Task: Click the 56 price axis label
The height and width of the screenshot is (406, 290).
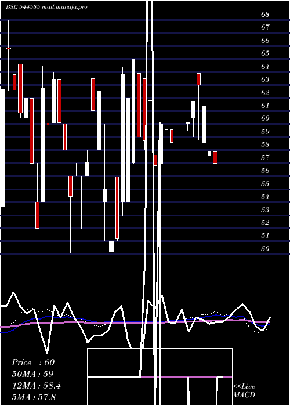Action: pos(265,171)
